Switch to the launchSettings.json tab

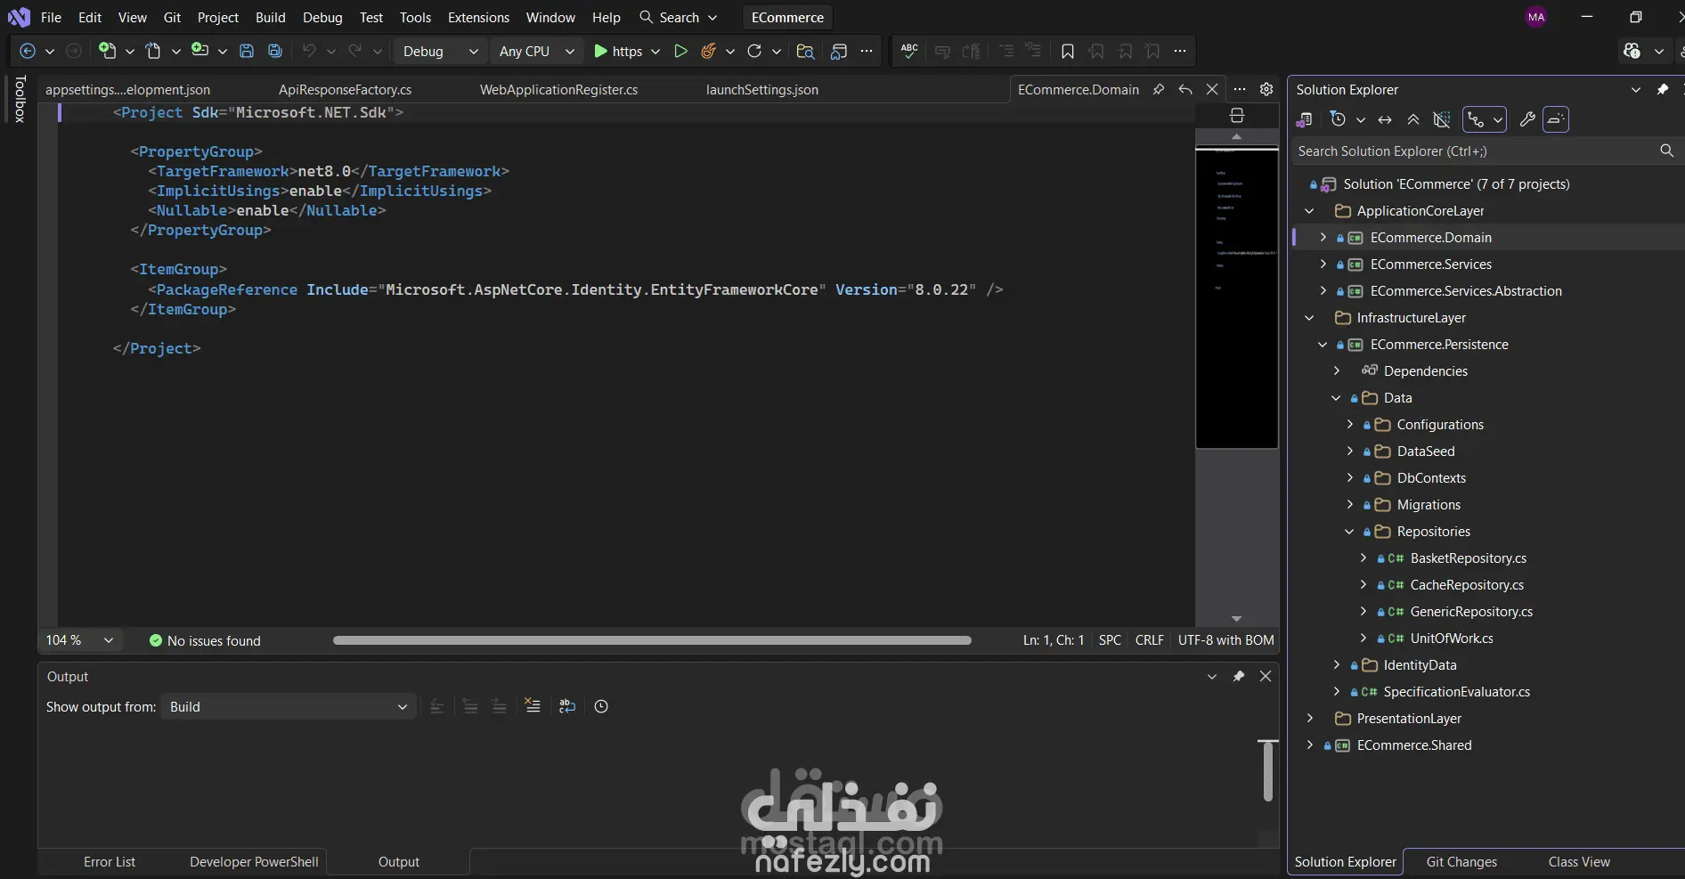761,89
